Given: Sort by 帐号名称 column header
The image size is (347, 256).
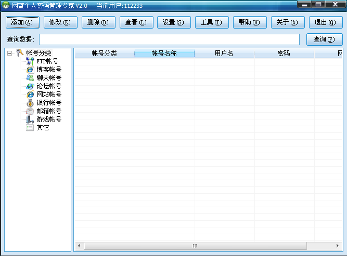Looking at the screenshot, I should tap(164, 53).
